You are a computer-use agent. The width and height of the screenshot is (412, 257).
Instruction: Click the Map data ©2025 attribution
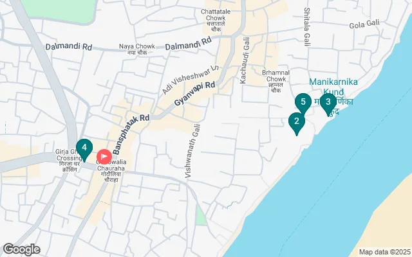[x=385, y=253]
